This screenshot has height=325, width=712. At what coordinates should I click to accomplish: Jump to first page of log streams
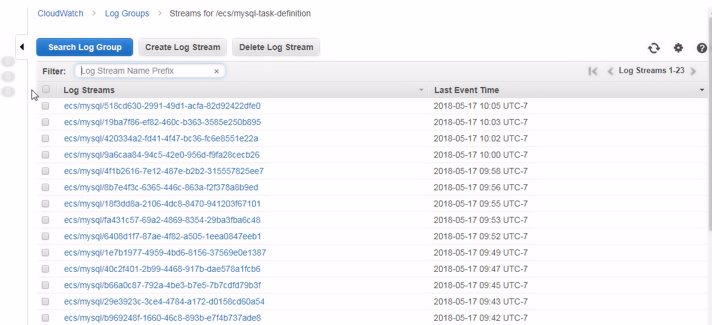point(593,71)
